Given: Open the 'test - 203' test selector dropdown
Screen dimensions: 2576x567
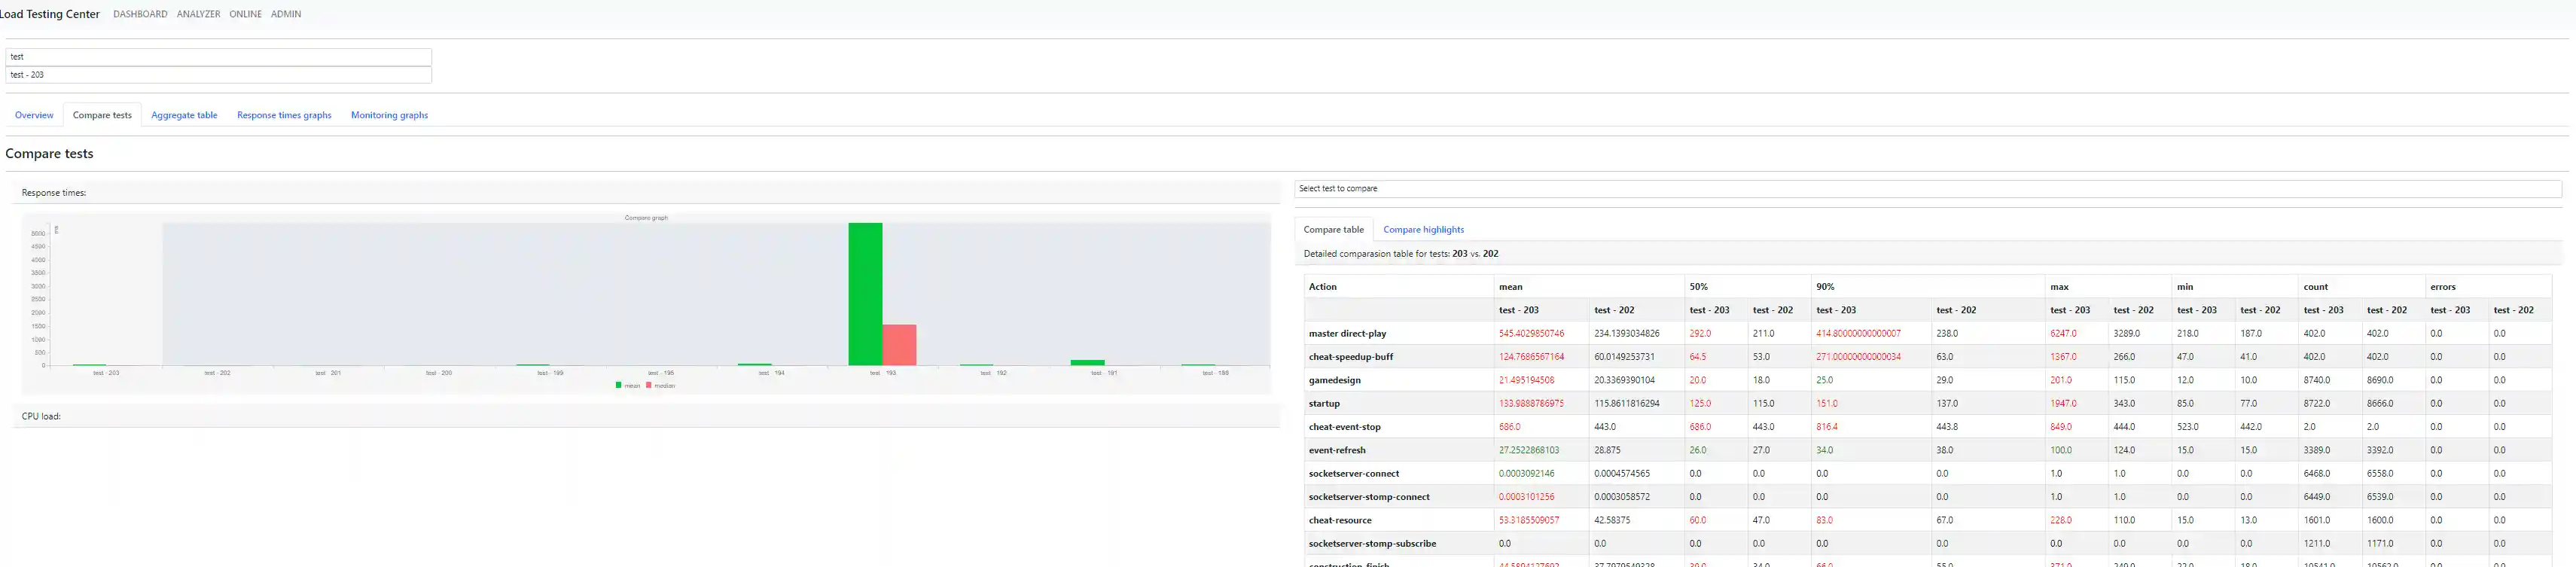Looking at the screenshot, I should [x=218, y=75].
